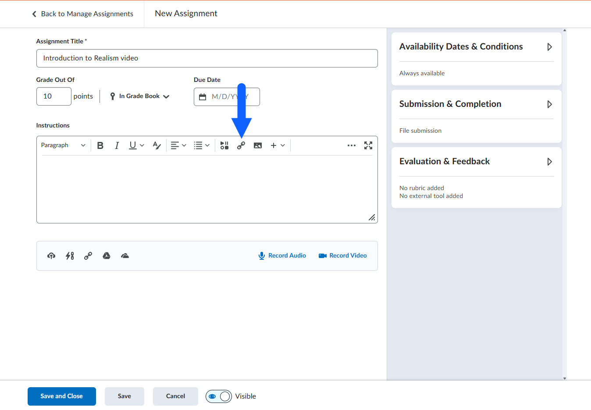Go back to Manage Assignments

point(83,14)
